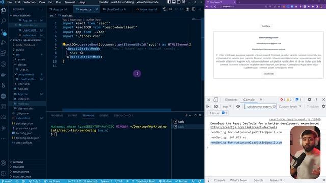Open the top context dropdown
The height and width of the screenshot is (183, 326).
227,106
